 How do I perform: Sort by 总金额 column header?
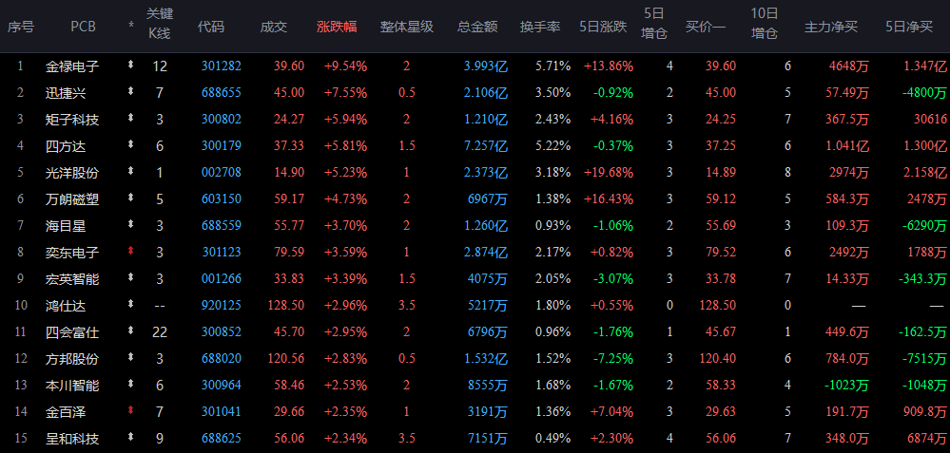(x=477, y=27)
